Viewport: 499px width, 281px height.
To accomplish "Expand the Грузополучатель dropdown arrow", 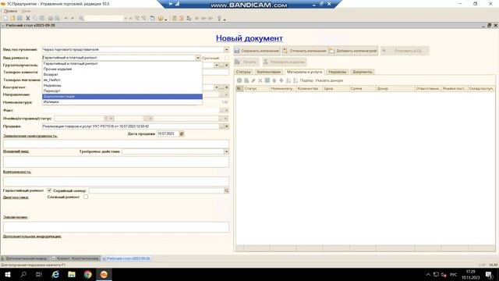I will pos(217,66).
